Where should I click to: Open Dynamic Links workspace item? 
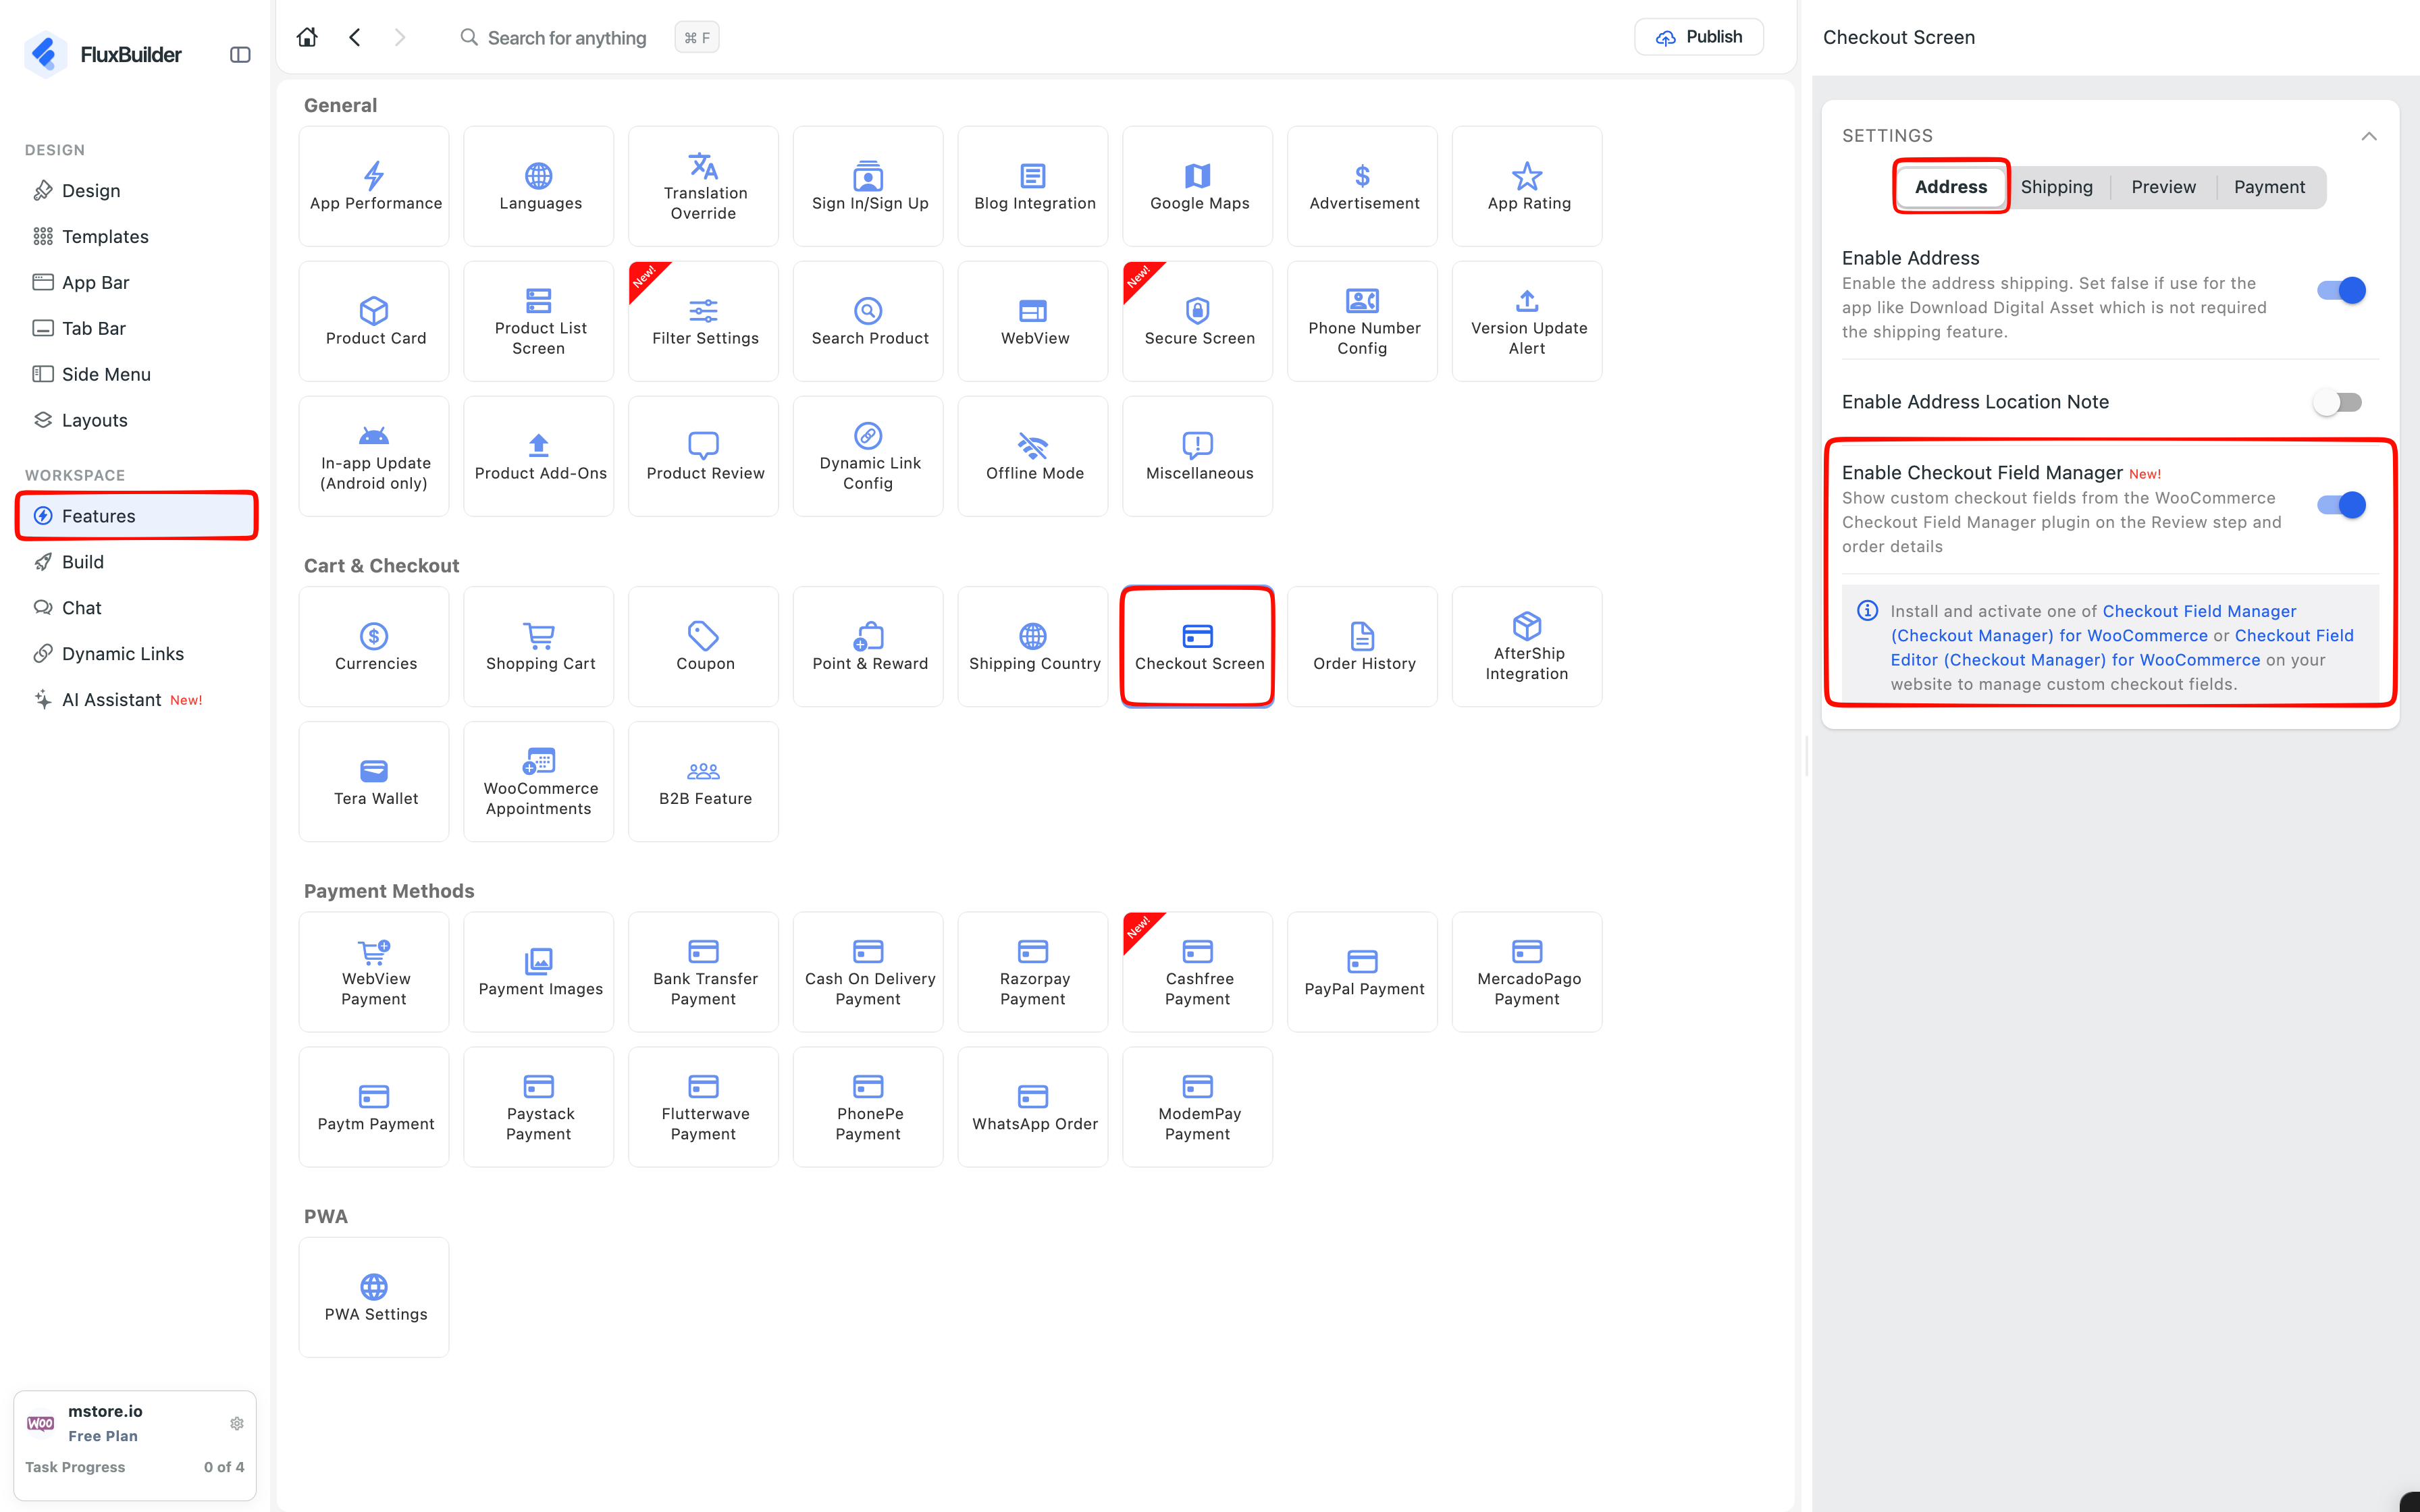[135, 654]
